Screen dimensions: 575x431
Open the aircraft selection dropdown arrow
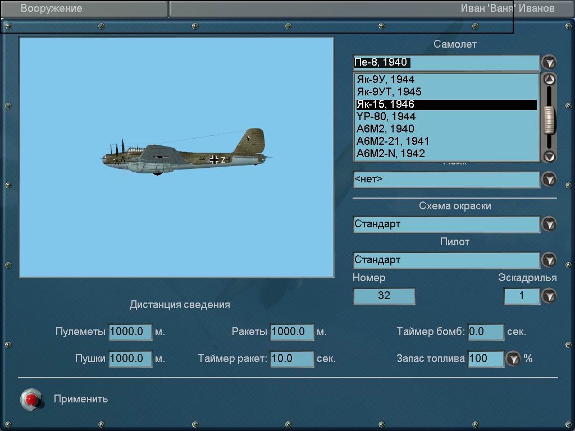coord(549,62)
